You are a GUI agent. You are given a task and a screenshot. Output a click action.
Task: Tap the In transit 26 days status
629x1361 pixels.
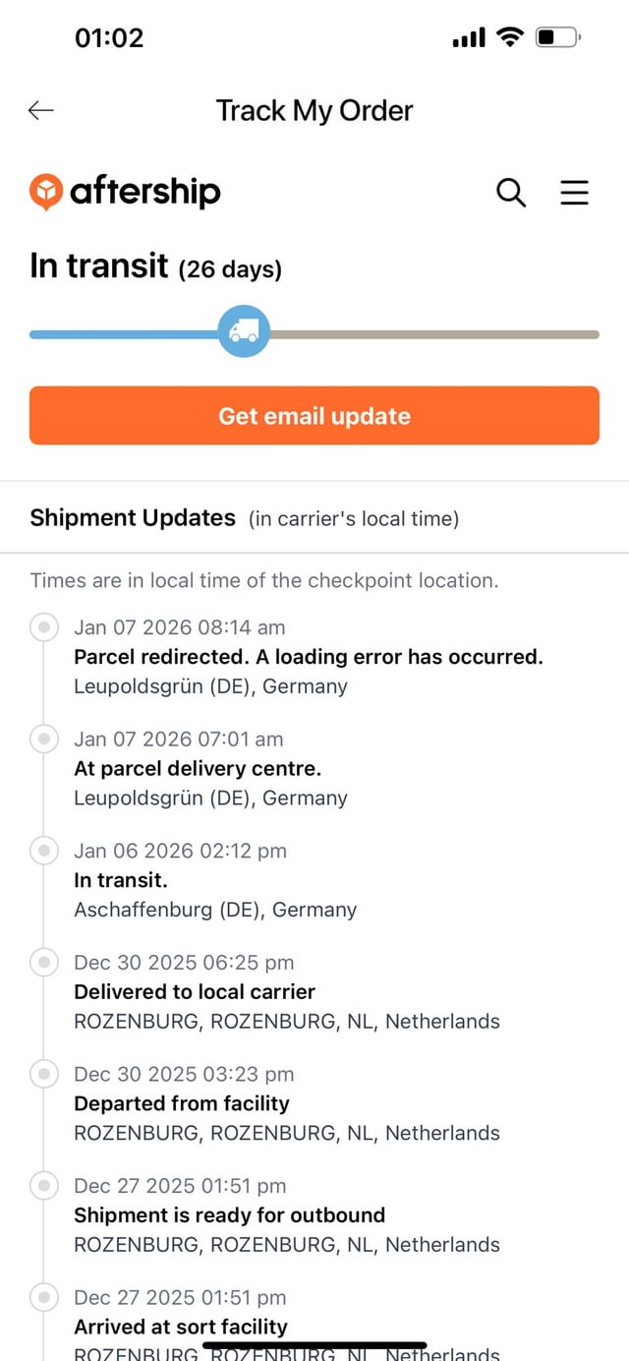(155, 266)
